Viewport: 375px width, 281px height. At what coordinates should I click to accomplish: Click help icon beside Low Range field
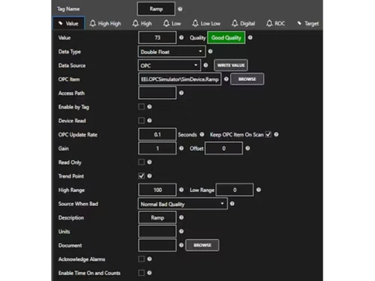pos(259,190)
